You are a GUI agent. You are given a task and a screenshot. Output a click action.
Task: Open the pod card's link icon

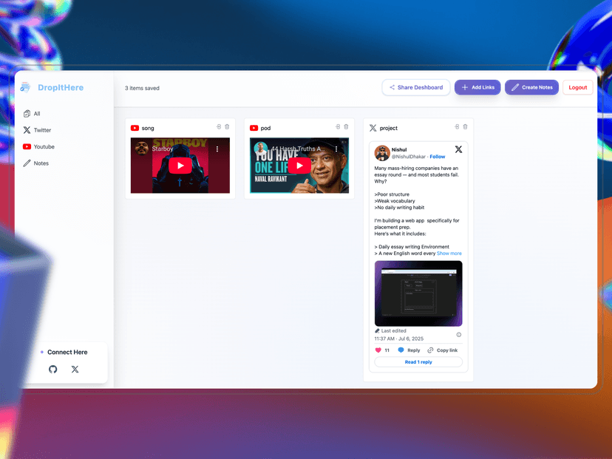click(x=338, y=127)
